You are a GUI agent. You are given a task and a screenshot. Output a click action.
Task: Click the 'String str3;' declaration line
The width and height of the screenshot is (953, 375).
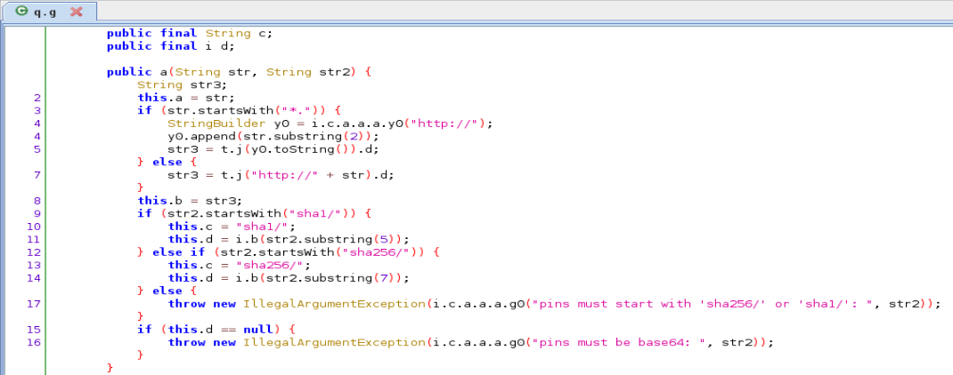pos(183,85)
